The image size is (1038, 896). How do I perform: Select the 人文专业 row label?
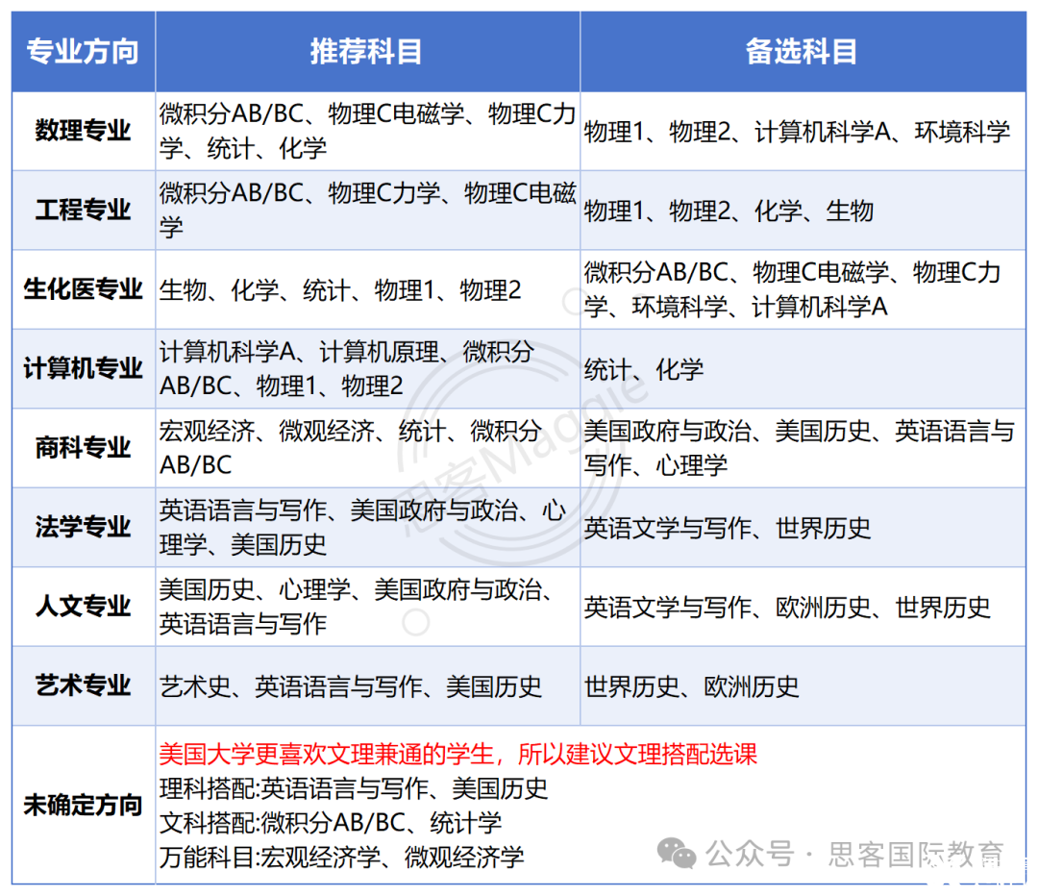(83, 607)
